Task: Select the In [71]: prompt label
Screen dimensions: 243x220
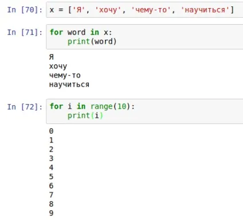Action: point(25,32)
